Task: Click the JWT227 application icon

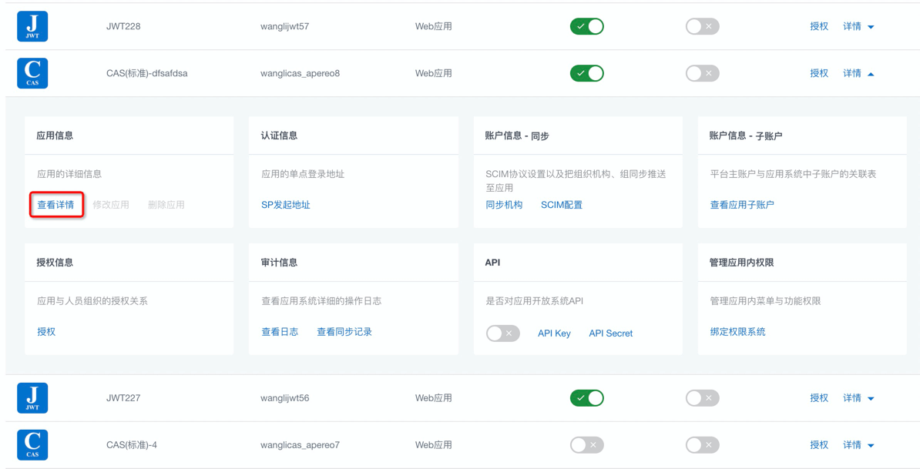Action: click(32, 398)
